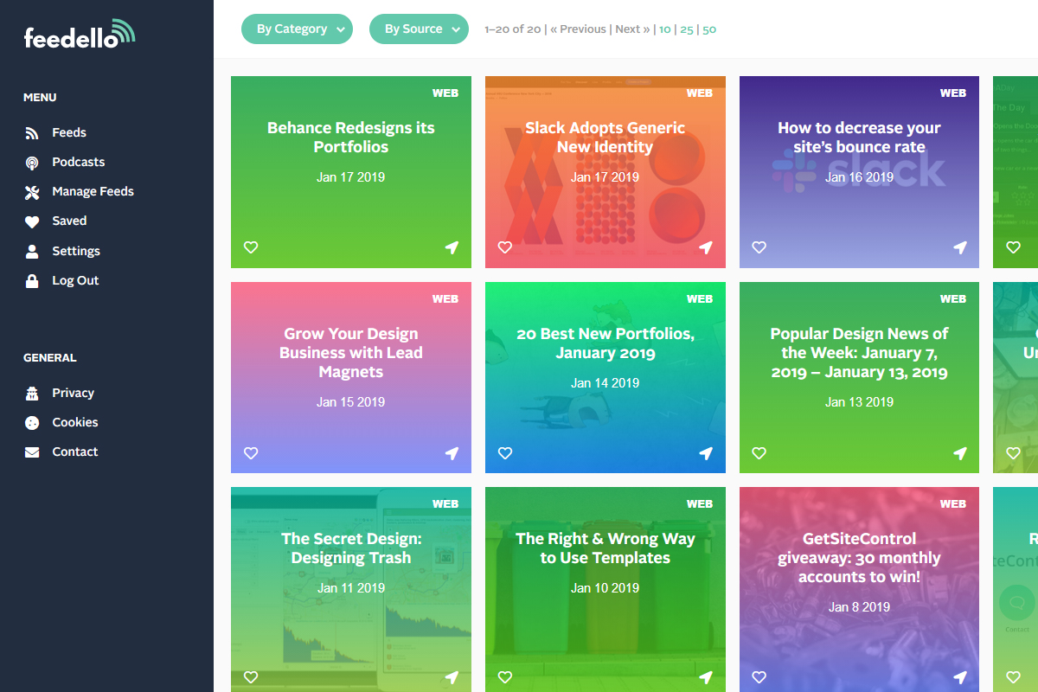
Task: Share the GetSiteControl giveaway card
Action: click(x=959, y=676)
